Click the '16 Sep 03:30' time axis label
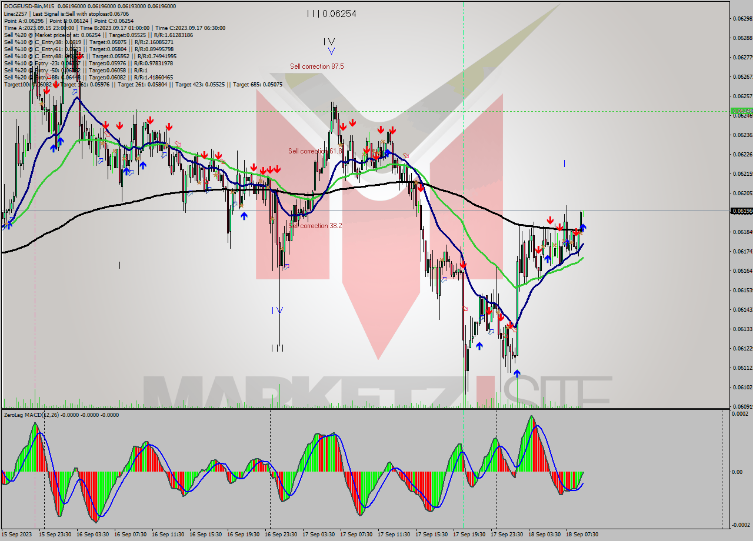Viewport: 753px width, 541px height. click(x=93, y=535)
